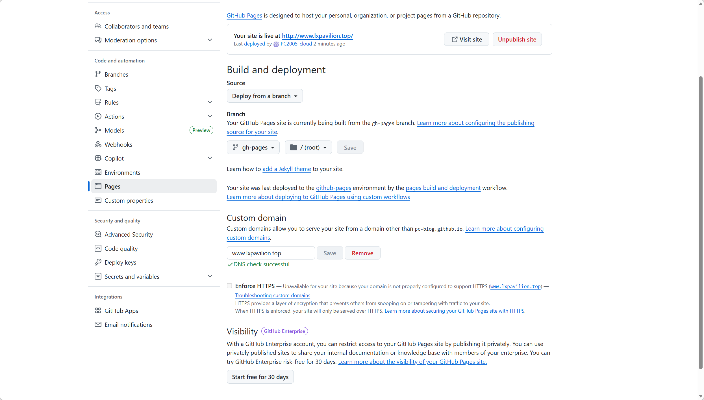Open pages build and deployment workflow link
The width and height of the screenshot is (704, 400).
[443, 188]
